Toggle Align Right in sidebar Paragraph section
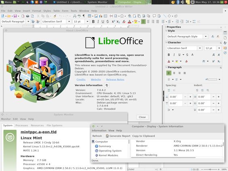Viewport: 228px width, 171px height. coord(179,73)
